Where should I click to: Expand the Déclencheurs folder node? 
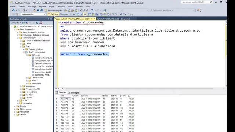pyautogui.click(x=27, y=78)
